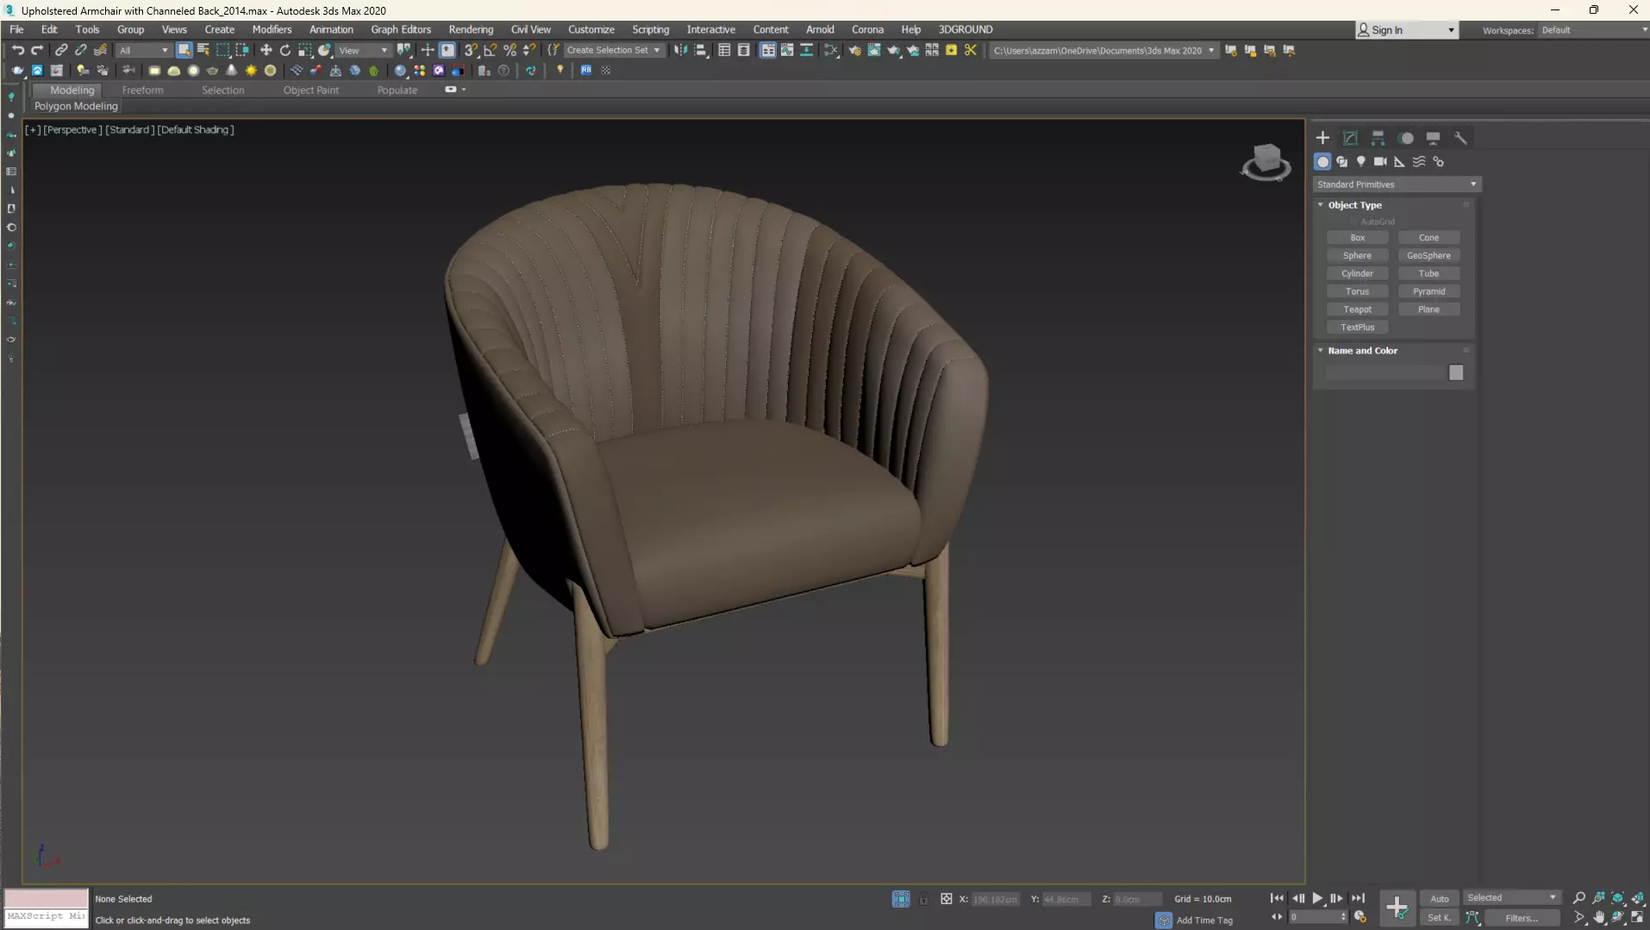The height and width of the screenshot is (930, 1650).
Task: Activate the Pan View hand tool
Action: (1599, 918)
